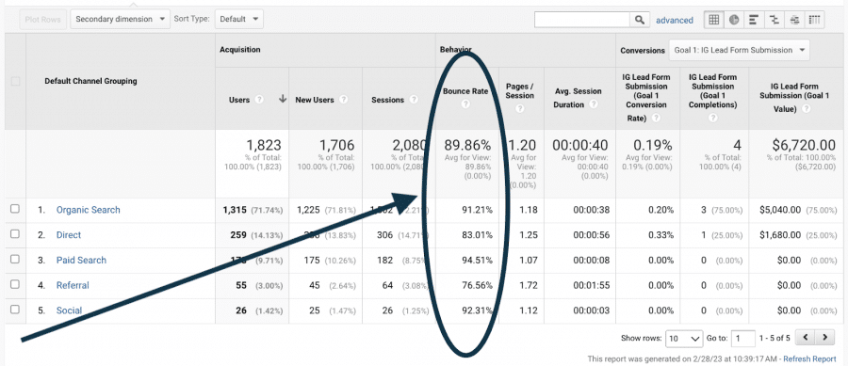Go to next page of rows
Viewport: 848px width, 366px height.
[824, 338]
